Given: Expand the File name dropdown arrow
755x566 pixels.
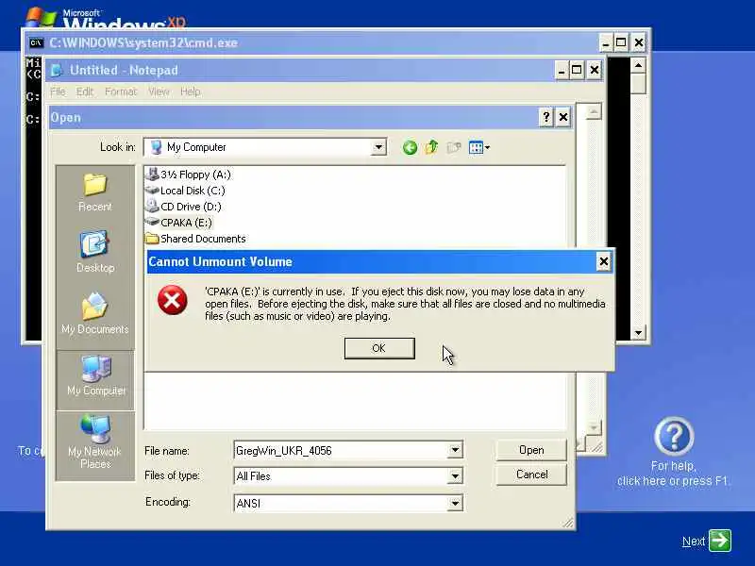Looking at the screenshot, I should [x=455, y=450].
